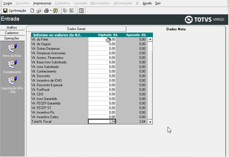Click the Sair menu item
This screenshot has height=157, width=229.
coord(158,3)
